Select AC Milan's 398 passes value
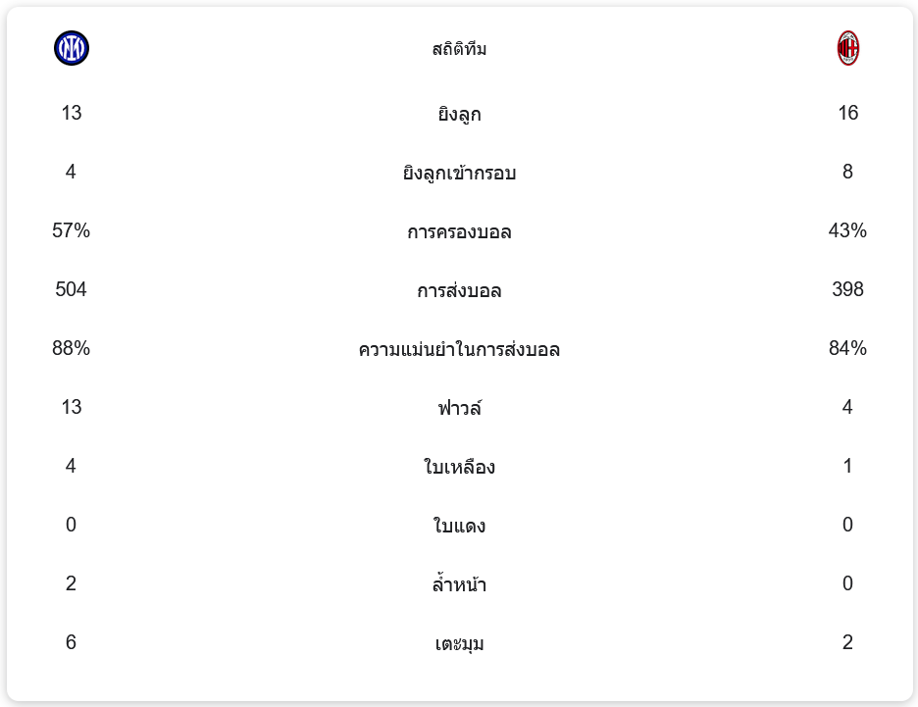The image size is (918, 707). point(847,289)
